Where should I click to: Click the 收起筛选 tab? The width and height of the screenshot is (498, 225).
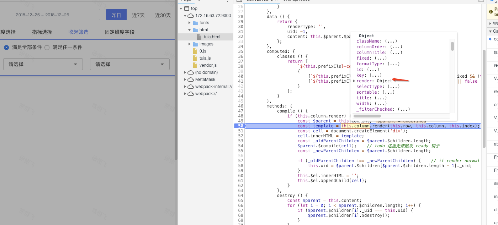(x=78, y=32)
